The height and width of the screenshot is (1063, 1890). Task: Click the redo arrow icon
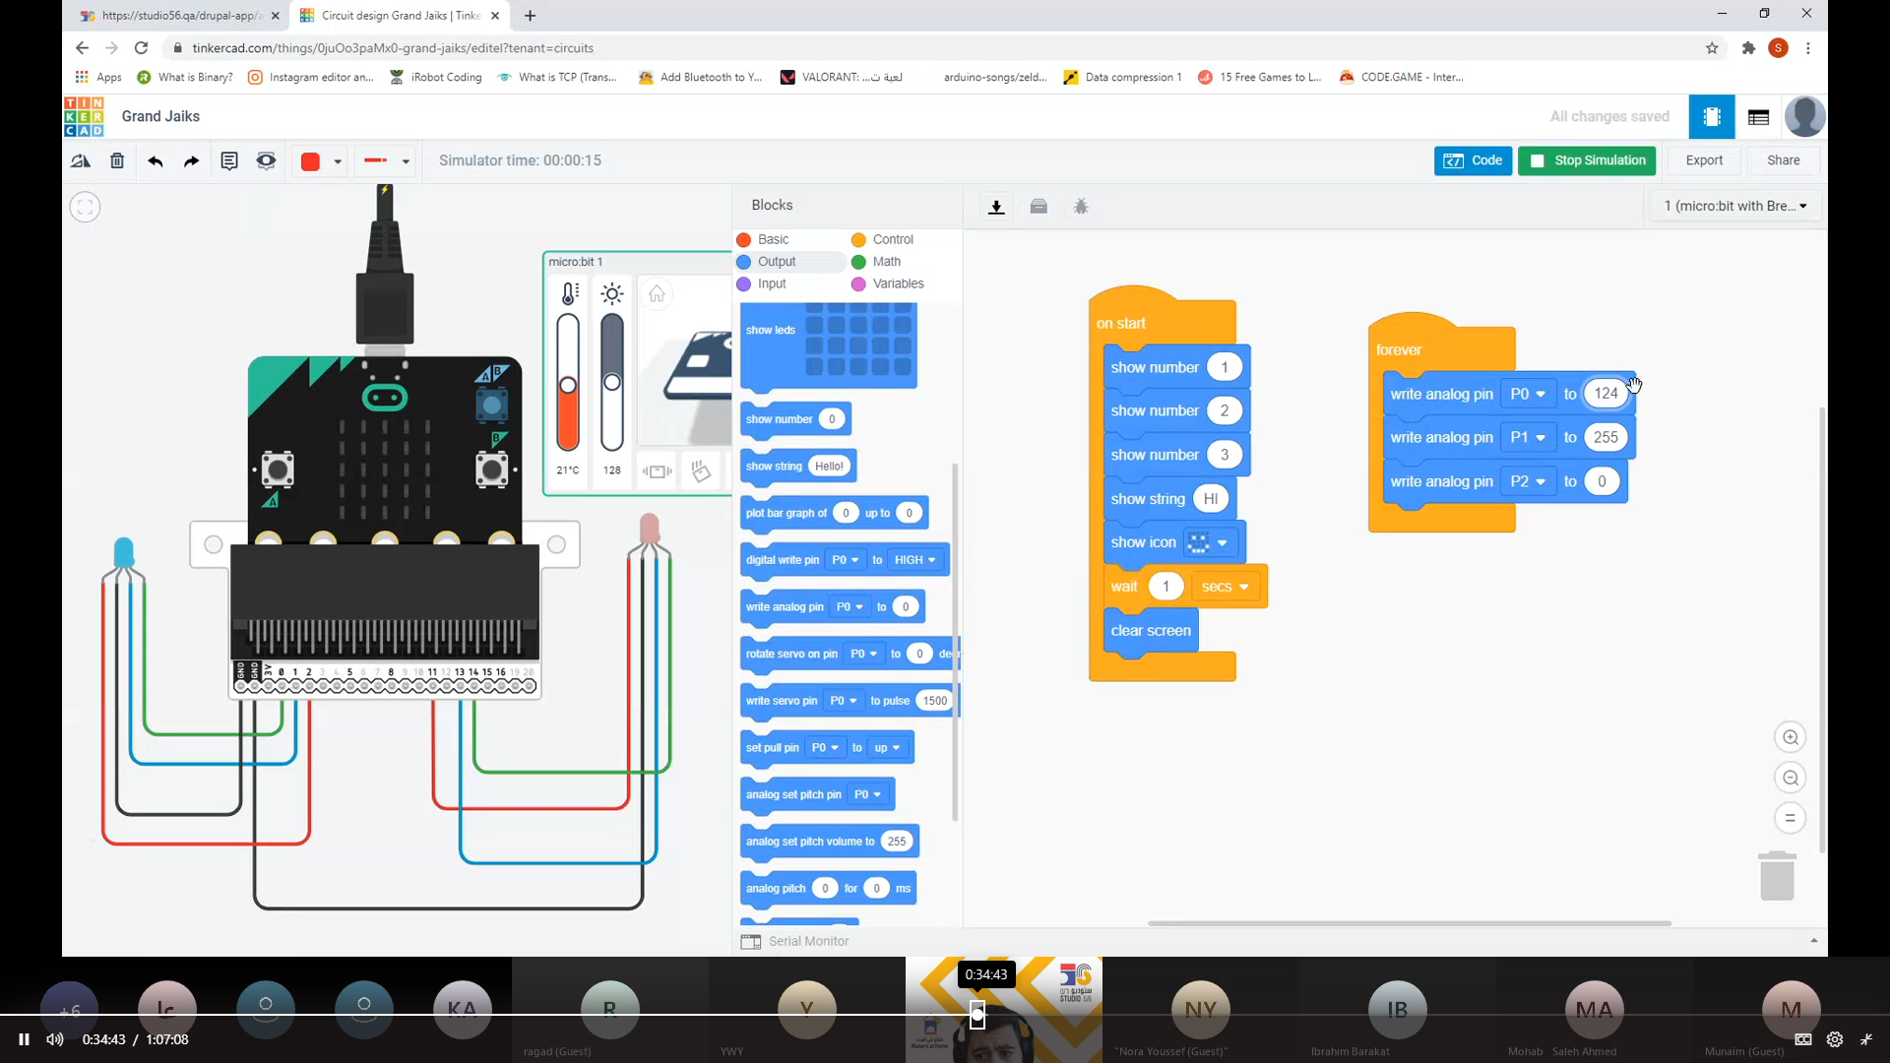191,160
